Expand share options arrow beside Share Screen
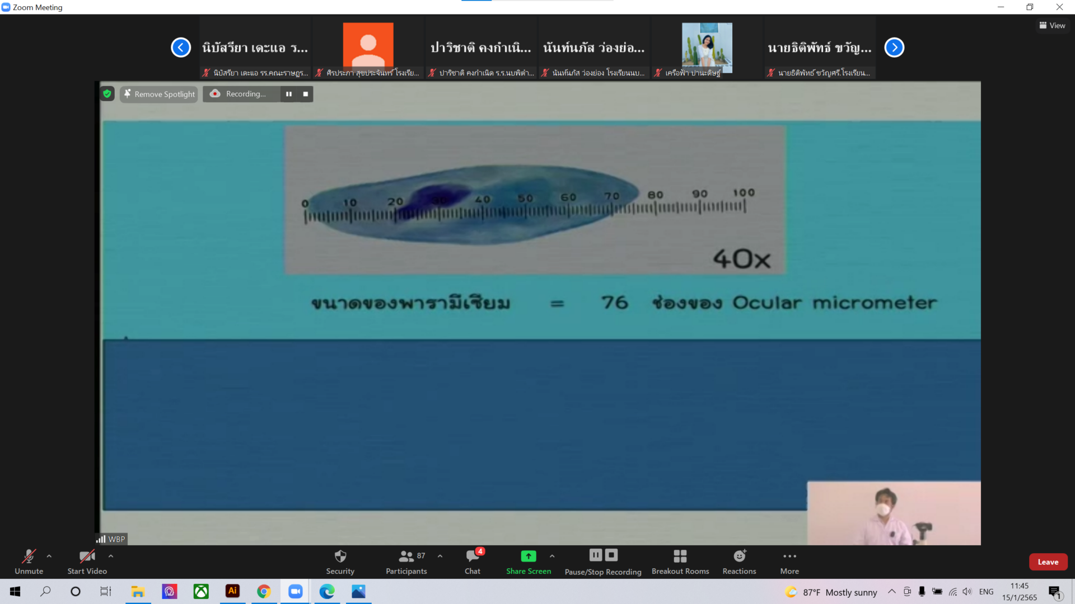Screen dimensions: 1075x604 tap(552, 556)
